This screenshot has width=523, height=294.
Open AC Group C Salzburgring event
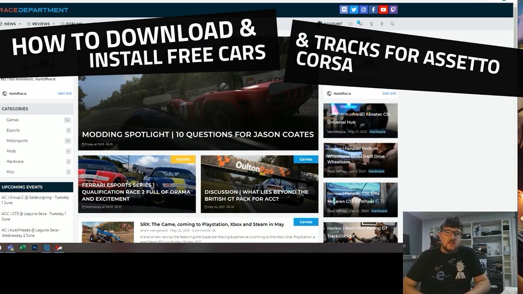tap(36, 200)
